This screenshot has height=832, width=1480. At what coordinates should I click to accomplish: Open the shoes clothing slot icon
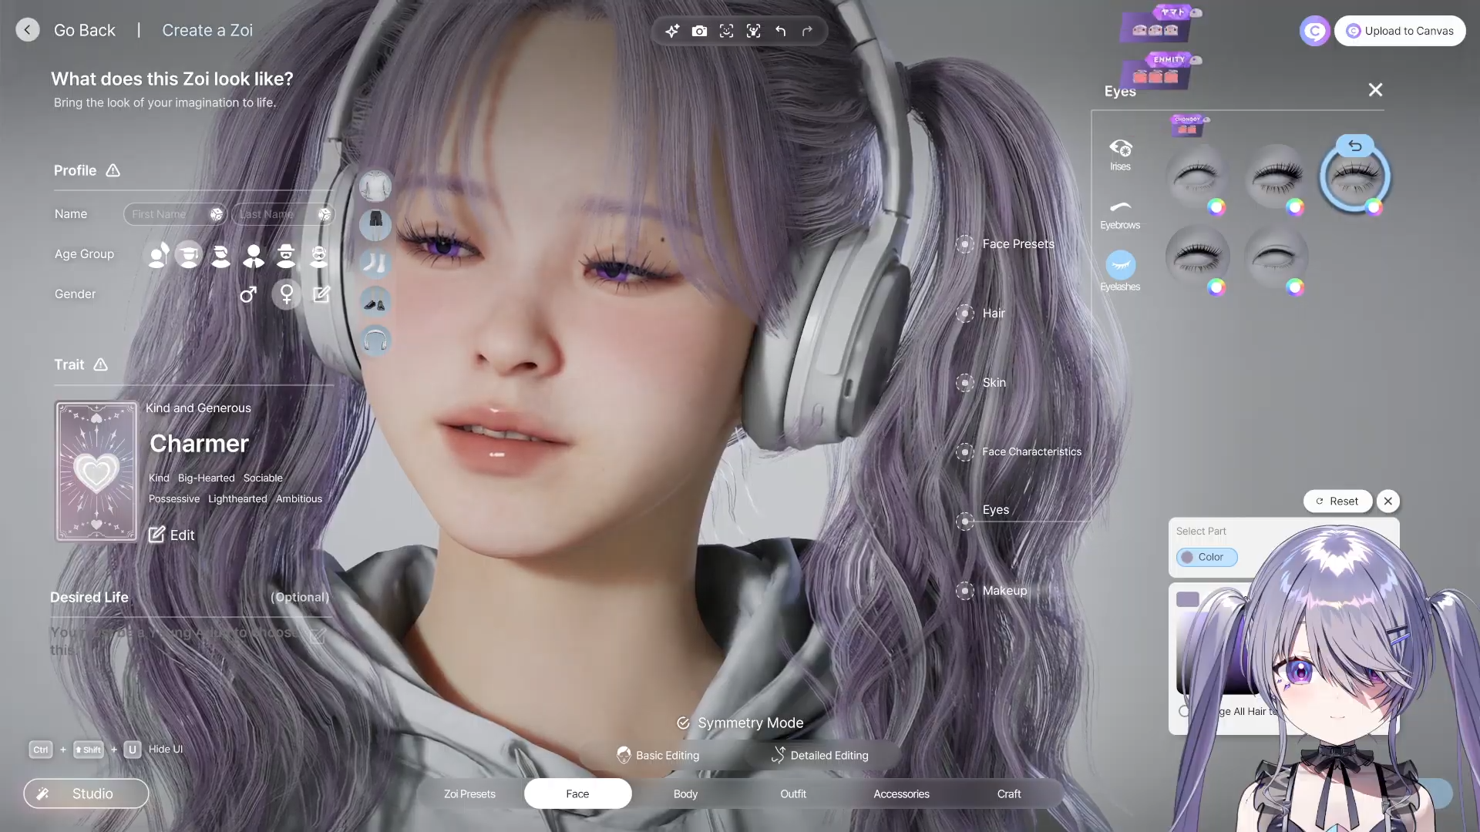tap(375, 302)
